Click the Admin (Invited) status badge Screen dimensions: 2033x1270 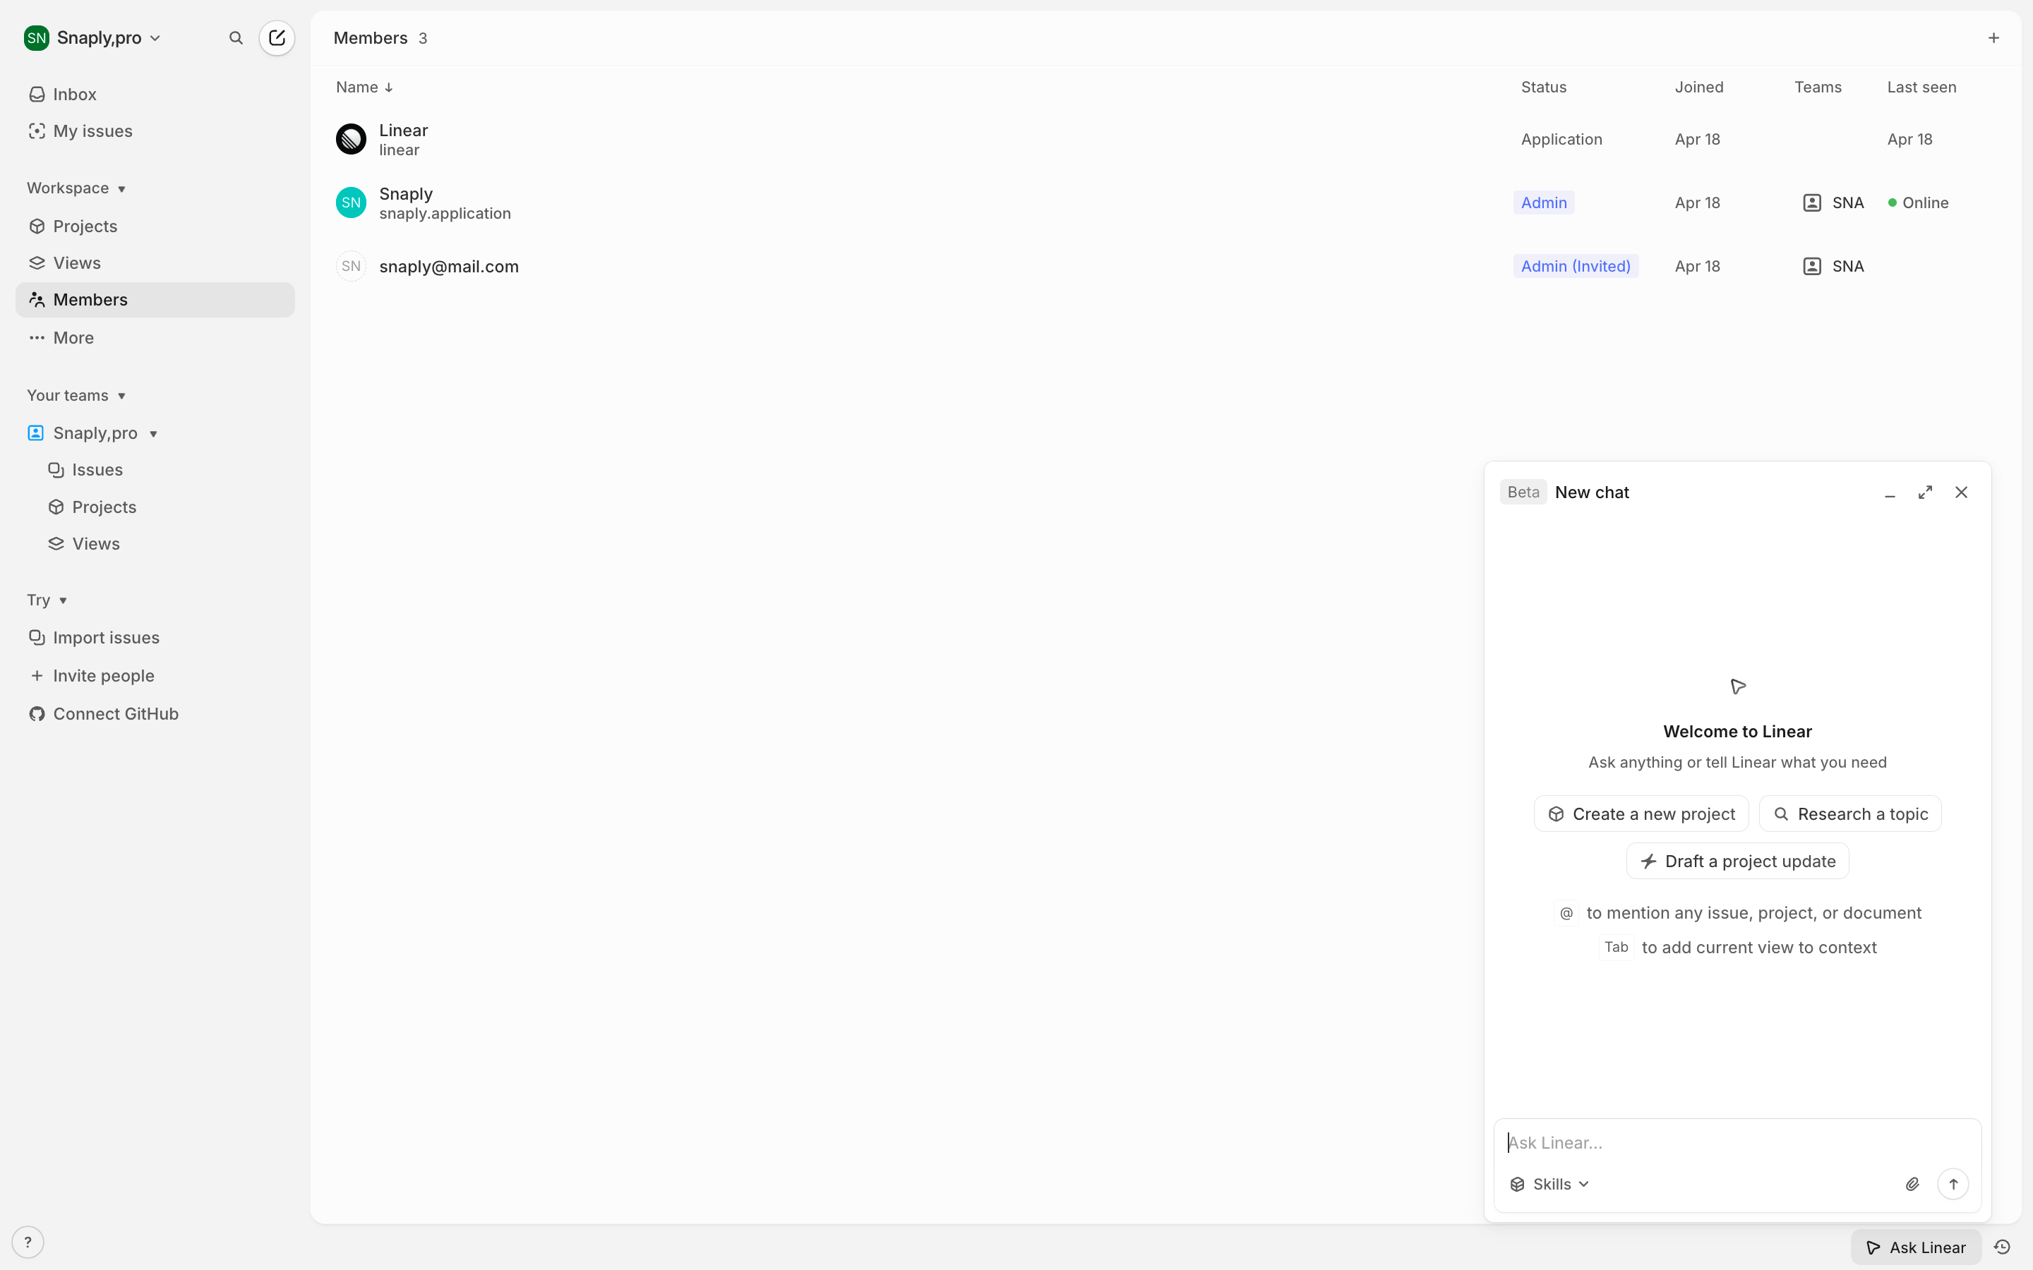(1575, 266)
